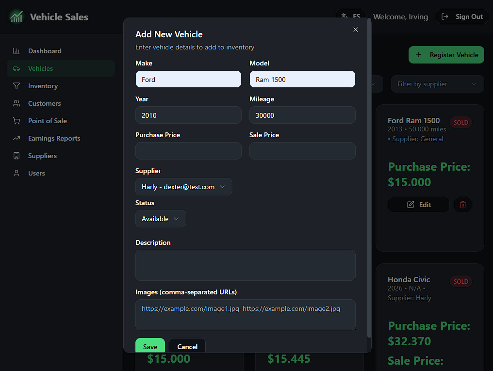The image size is (493, 371).
Task: Open the Vehicles page
Action: click(61, 68)
